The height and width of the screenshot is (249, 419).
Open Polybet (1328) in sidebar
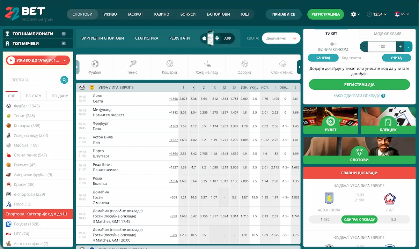tap(38, 224)
